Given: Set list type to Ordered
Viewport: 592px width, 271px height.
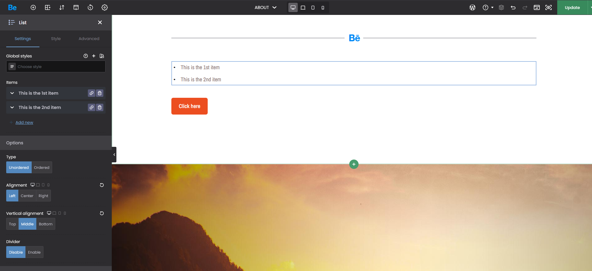Looking at the screenshot, I should (42, 168).
